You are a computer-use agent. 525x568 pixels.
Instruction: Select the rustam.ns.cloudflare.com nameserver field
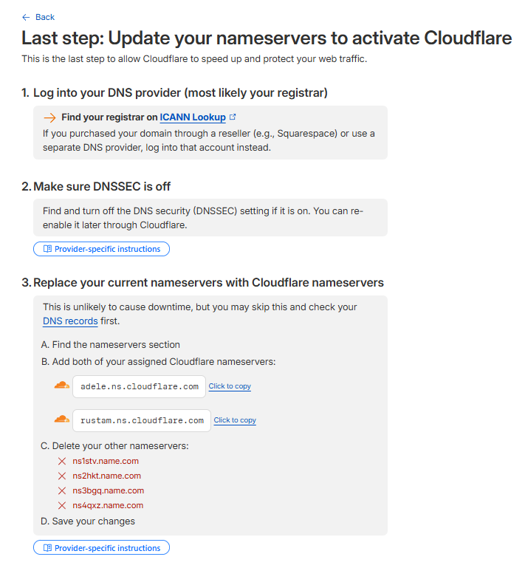[142, 420]
